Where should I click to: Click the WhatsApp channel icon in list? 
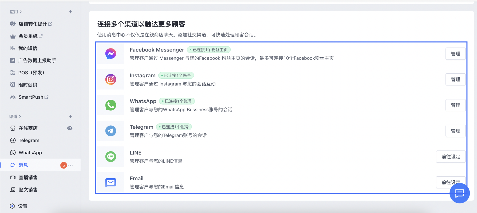pos(111,105)
